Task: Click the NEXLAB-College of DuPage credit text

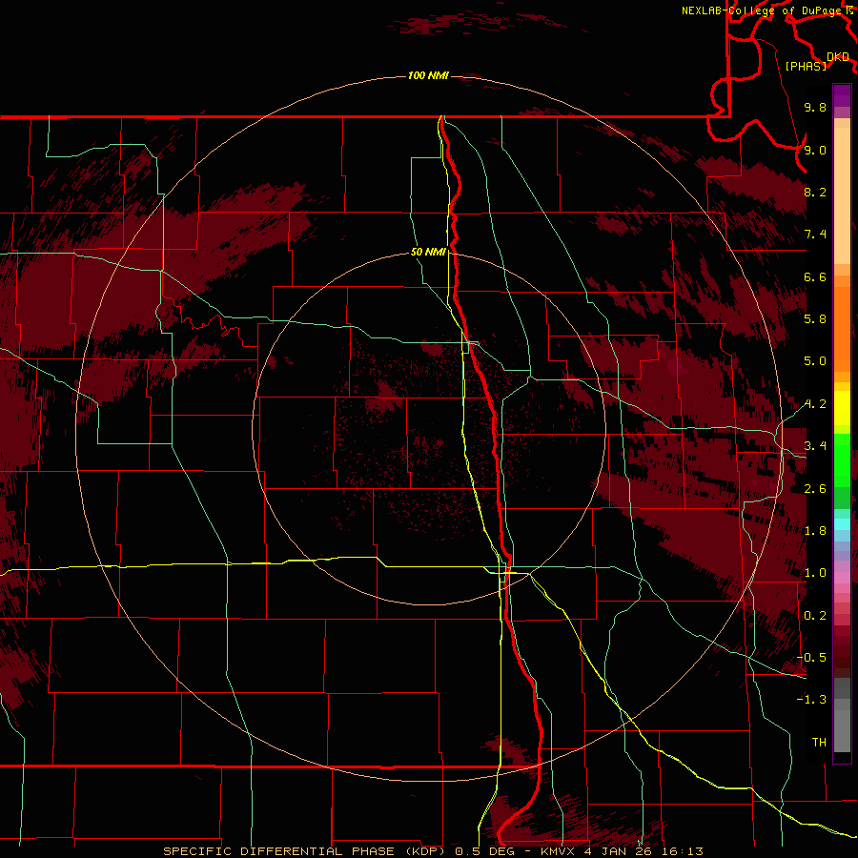Action: click(764, 10)
